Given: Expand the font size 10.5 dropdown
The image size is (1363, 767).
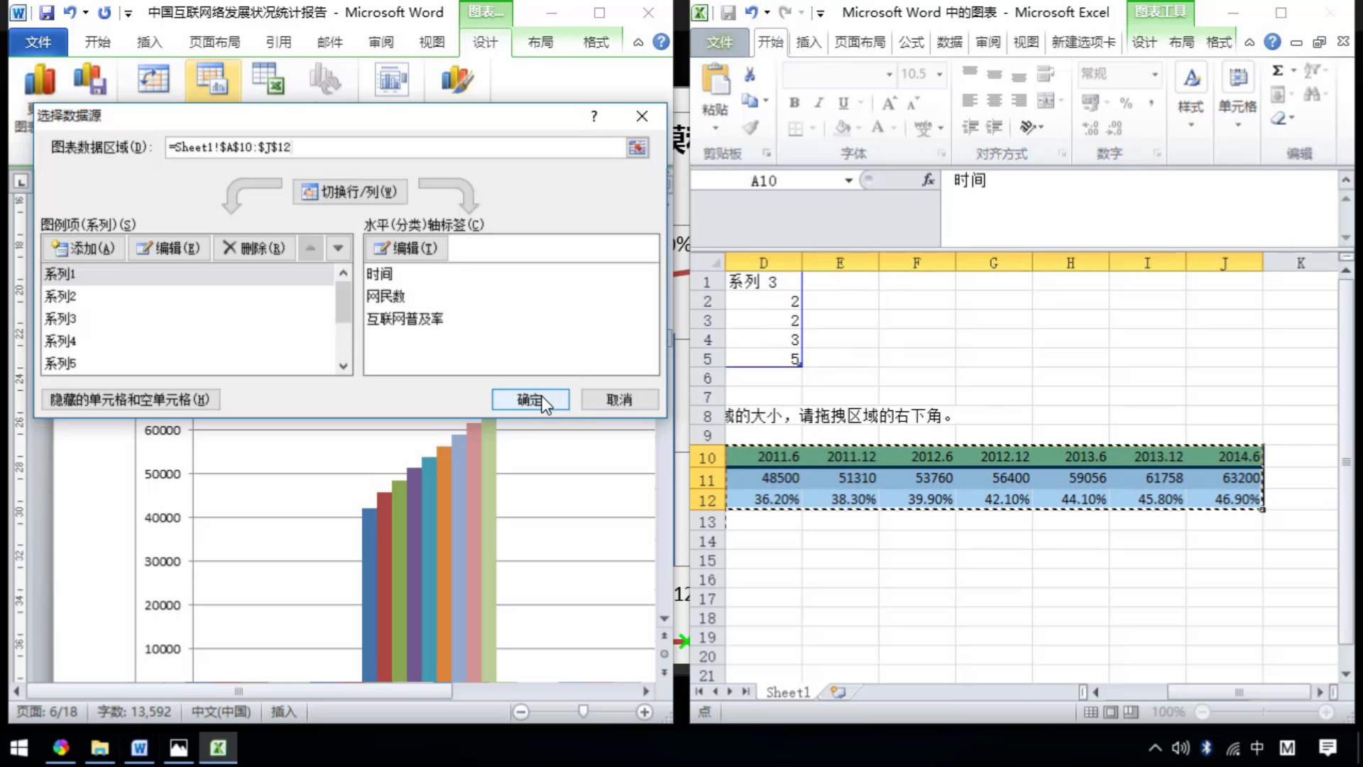Looking at the screenshot, I should pyautogui.click(x=939, y=74).
